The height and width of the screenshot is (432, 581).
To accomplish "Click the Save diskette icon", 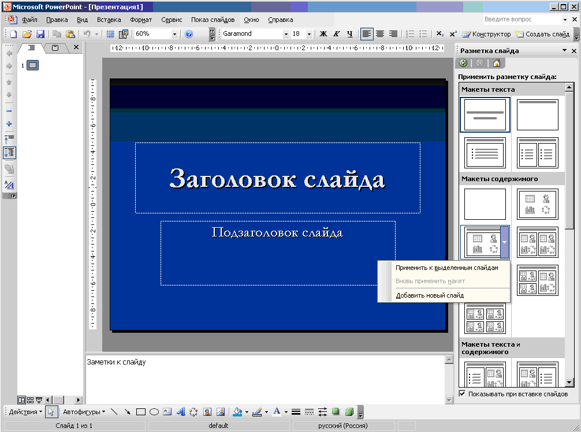I will pos(40,34).
